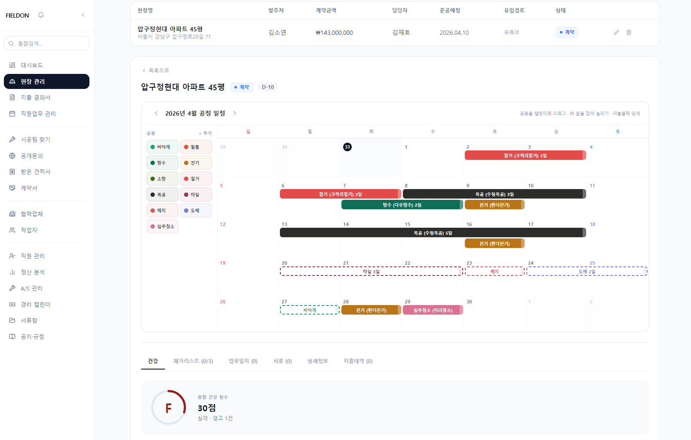This screenshot has width=691, height=440.
Task: Switch to the 체크리스트 tab
Action: click(x=193, y=361)
